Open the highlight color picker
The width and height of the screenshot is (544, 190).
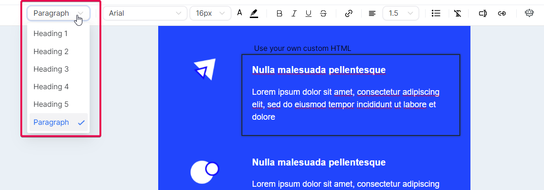(253, 13)
